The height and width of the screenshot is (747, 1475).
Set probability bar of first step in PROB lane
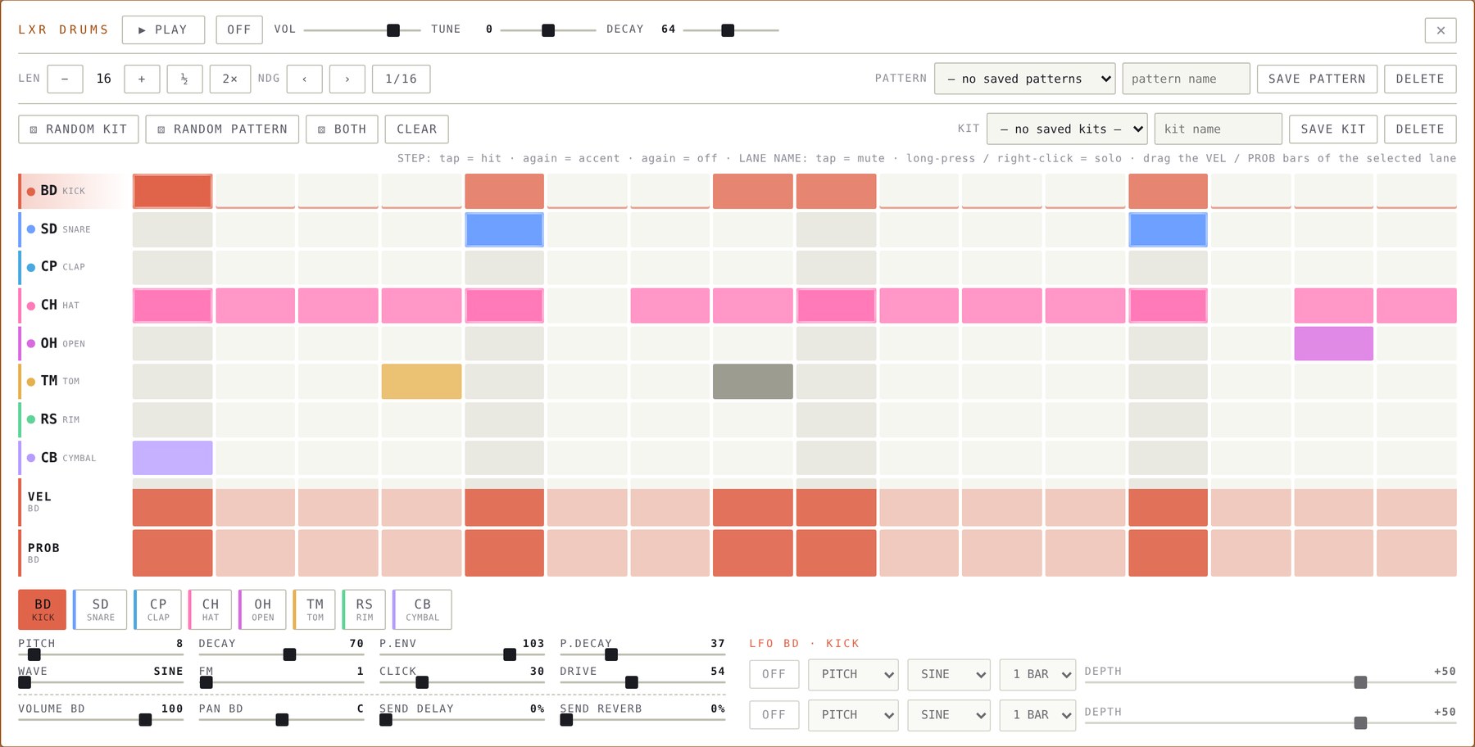click(x=172, y=553)
